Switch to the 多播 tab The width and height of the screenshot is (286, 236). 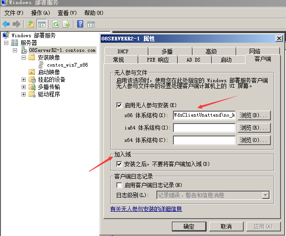point(171,51)
